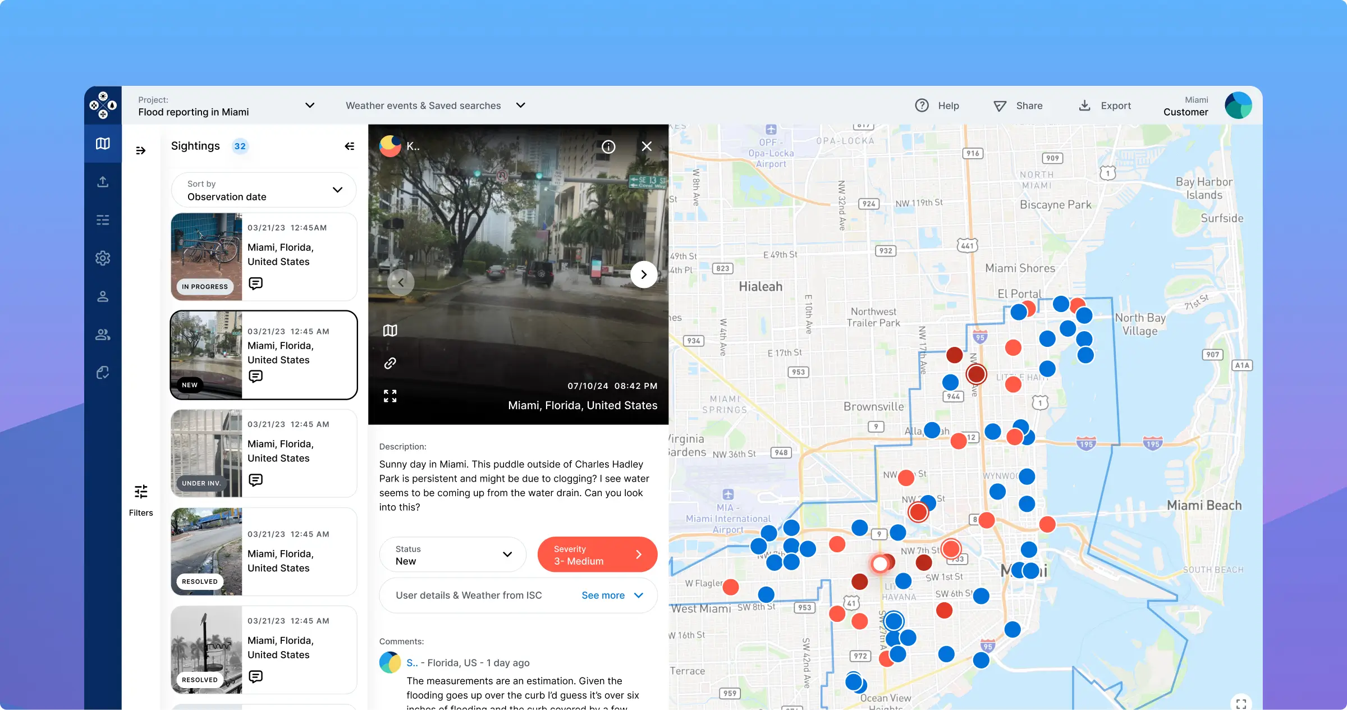
Task: Click the 07/10/24 08:42 PM timestamp
Action: (612, 386)
